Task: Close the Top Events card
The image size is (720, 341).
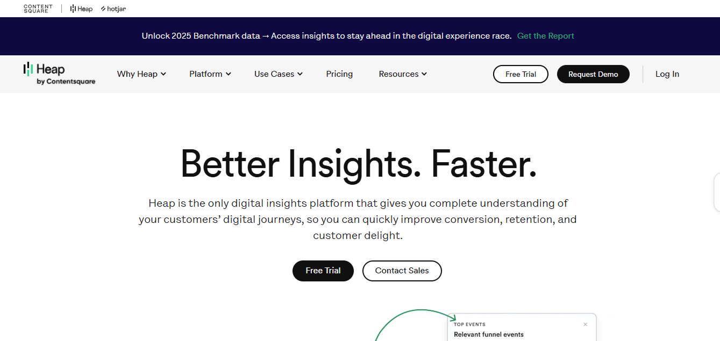Action: pyautogui.click(x=586, y=324)
